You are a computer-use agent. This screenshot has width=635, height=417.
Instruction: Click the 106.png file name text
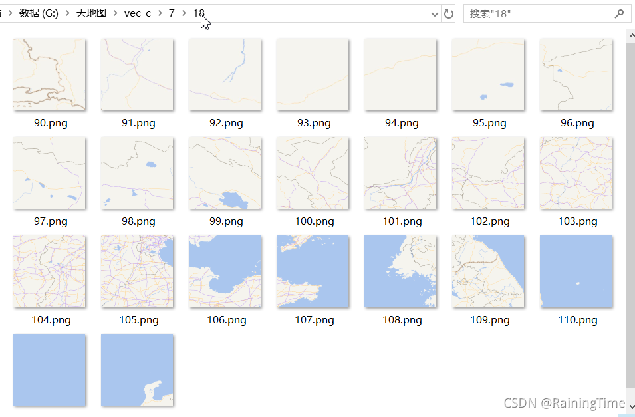pyautogui.click(x=227, y=320)
